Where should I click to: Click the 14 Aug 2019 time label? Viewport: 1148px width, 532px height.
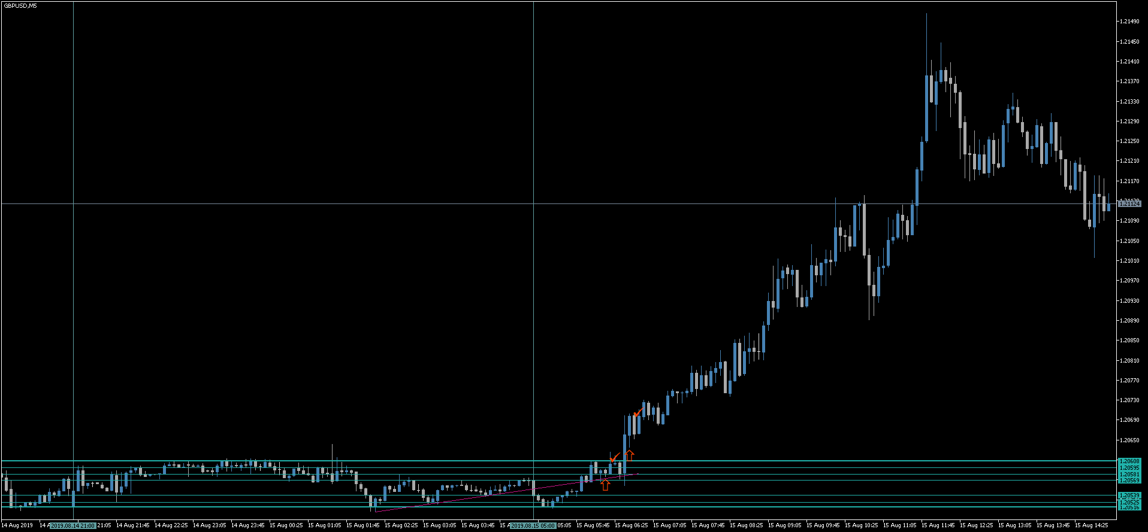(x=17, y=525)
